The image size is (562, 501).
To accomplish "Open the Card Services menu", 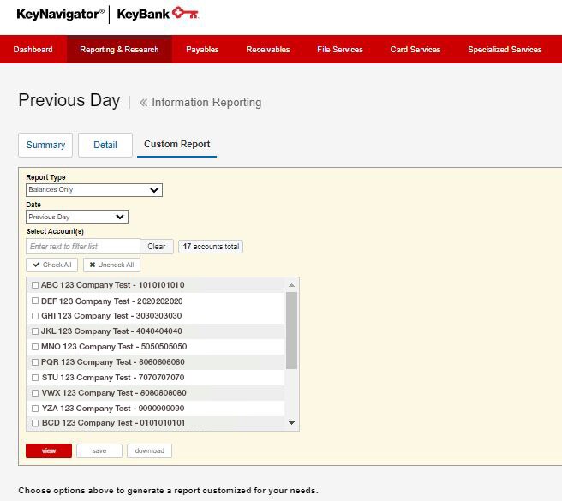I will point(415,50).
